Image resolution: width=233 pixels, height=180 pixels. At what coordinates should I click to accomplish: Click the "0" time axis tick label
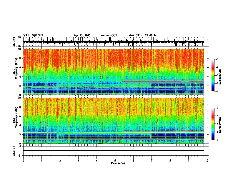[23, 161]
